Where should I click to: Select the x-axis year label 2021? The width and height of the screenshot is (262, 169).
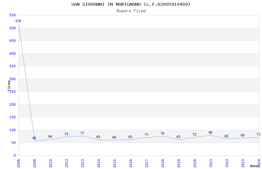[x=211, y=163]
